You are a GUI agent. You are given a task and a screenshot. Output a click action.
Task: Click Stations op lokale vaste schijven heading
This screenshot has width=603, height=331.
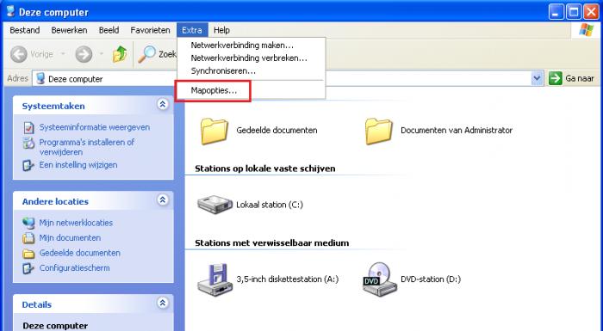point(265,169)
